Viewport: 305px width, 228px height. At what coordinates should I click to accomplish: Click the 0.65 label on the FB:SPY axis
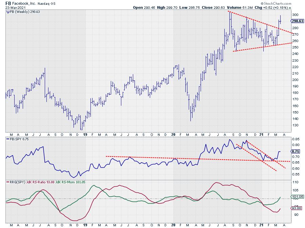point(296,163)
